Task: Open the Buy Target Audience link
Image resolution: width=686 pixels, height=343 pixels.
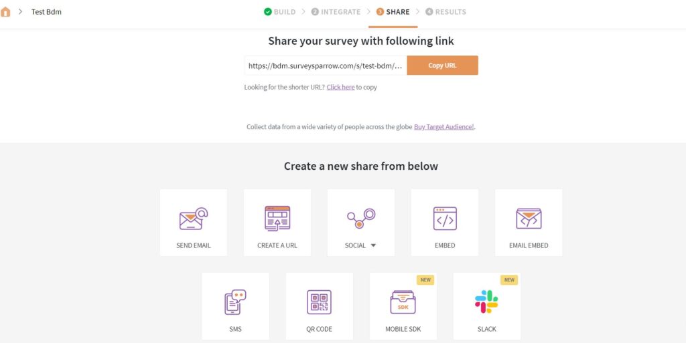Action: coord(444,127)
